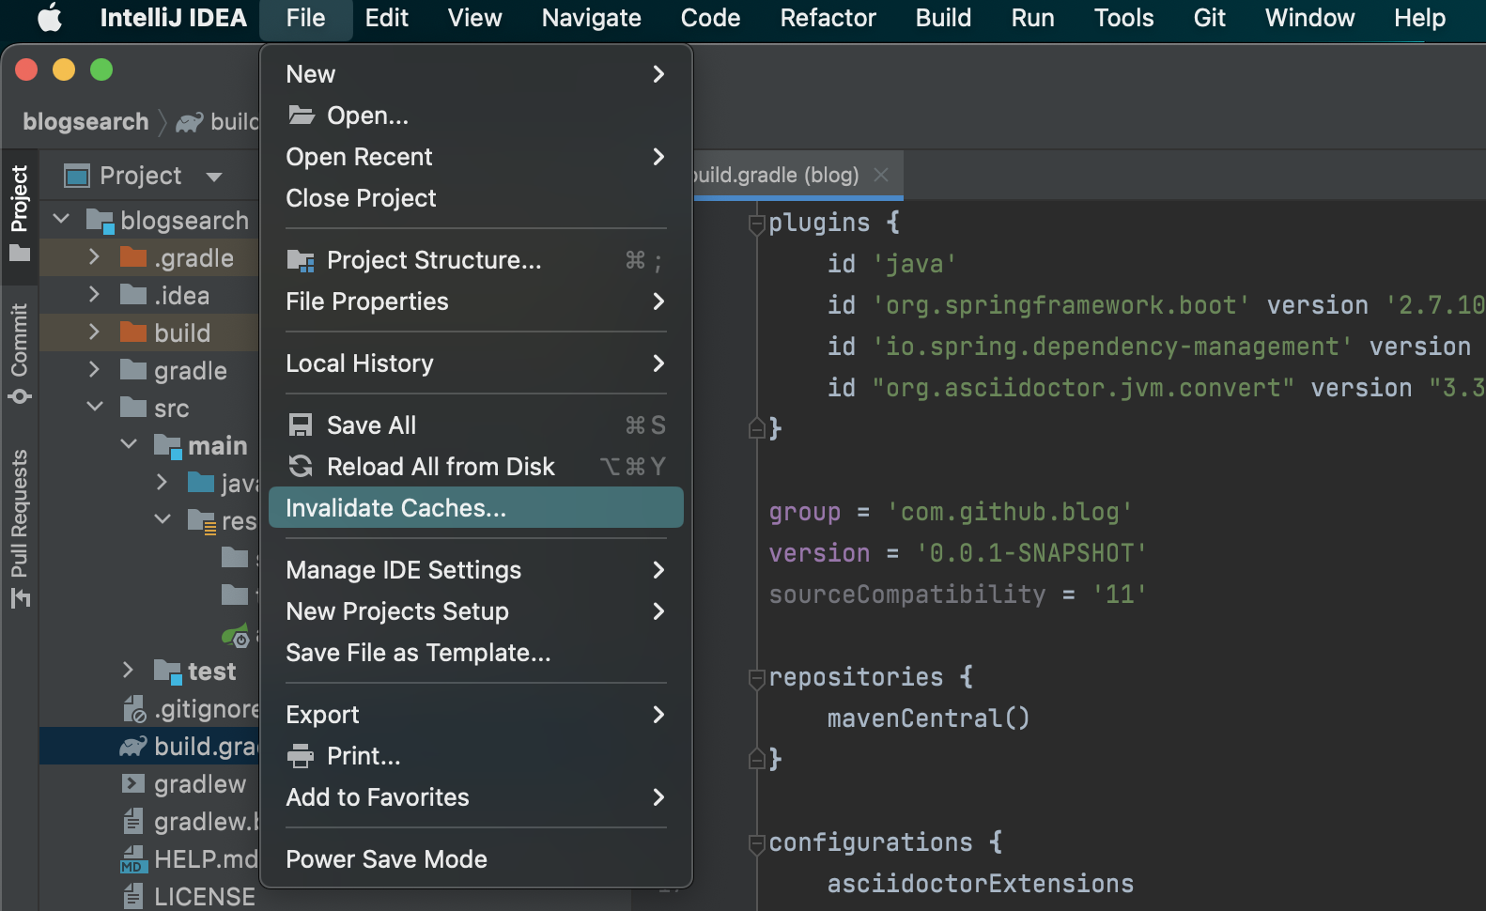Screen dimensions: 1486x911
Task: Expand Manage IDE Settings submenu
Action: click(475, 570)
